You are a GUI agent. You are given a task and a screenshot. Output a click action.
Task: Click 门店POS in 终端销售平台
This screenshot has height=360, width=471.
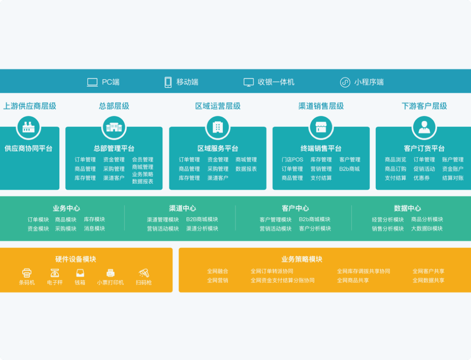point(292,160)
